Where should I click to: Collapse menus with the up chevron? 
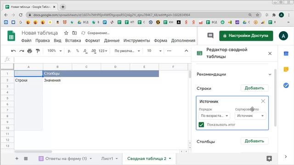pyautogui.click(x=186, y=51)
